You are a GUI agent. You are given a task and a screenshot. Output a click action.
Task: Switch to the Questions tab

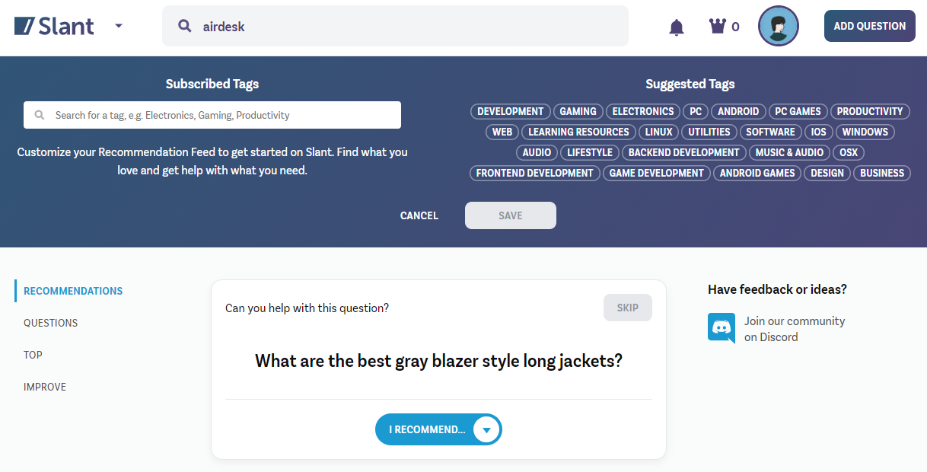tap(51, 323)
